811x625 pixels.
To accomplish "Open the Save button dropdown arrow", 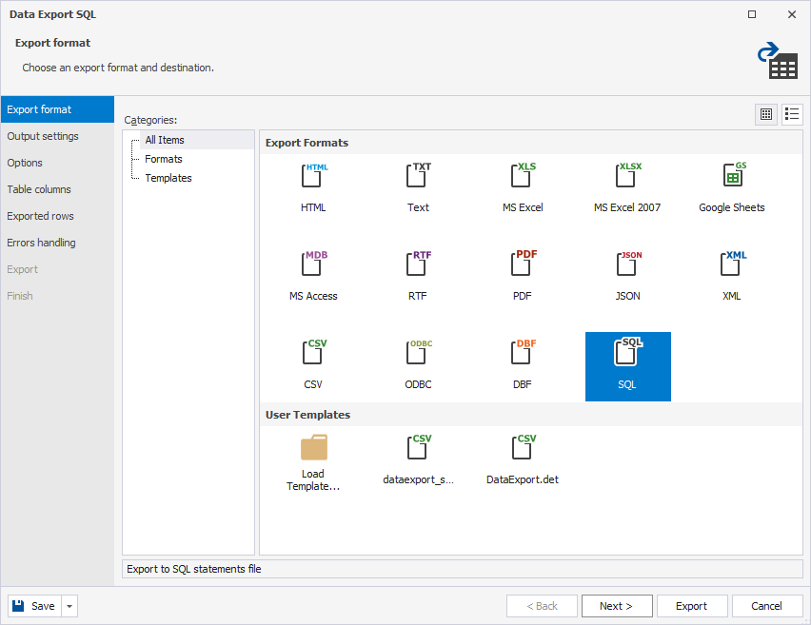I will coord(70,606).
